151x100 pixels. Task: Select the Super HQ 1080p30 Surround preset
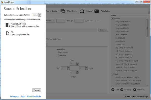click(x=127, y=61)
